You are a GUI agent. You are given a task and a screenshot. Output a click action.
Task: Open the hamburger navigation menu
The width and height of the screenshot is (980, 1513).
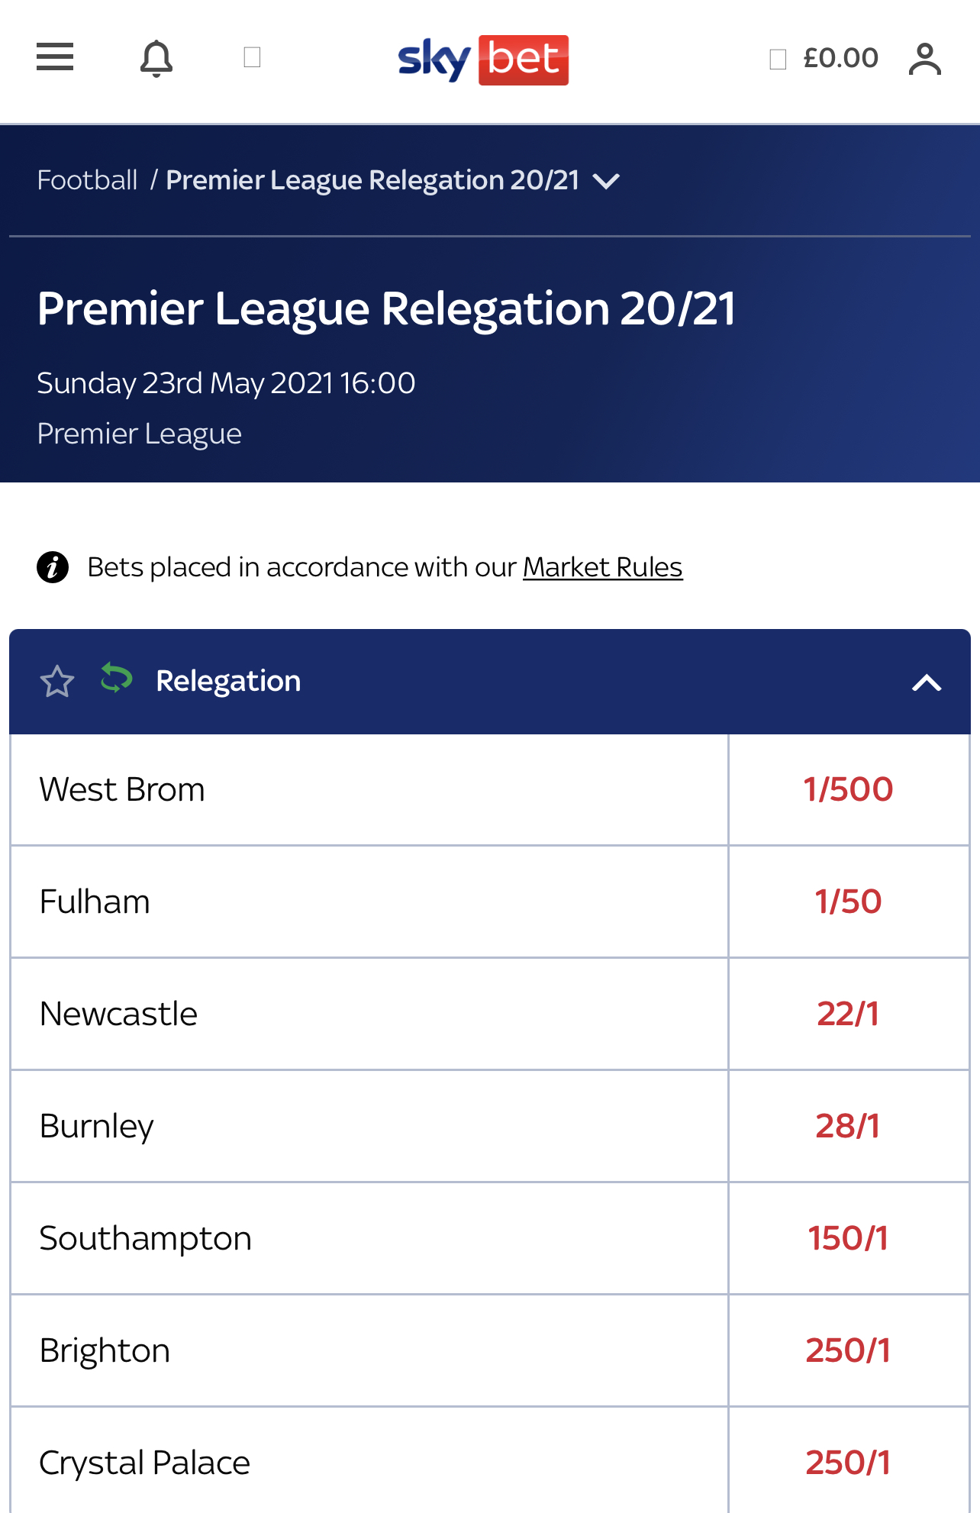coord(55,57)
